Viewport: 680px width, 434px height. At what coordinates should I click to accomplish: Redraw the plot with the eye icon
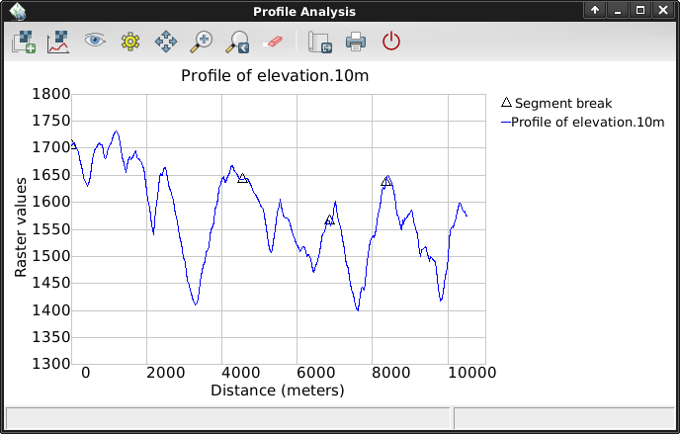95,42
